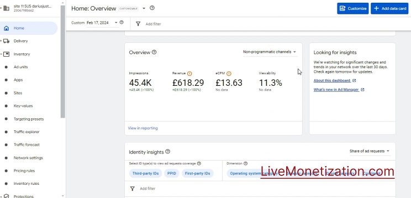Click the network account building icon

(6, 8)
